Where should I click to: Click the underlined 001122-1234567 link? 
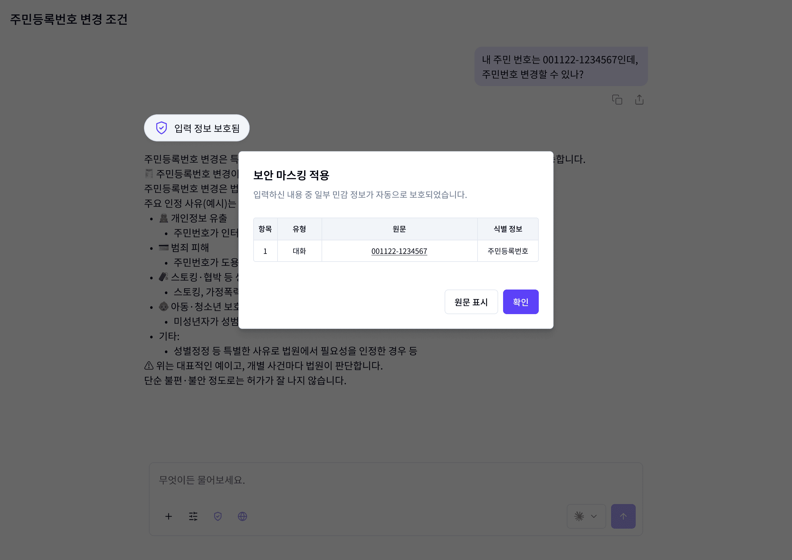pyautogui.click(x=399, y=251)
